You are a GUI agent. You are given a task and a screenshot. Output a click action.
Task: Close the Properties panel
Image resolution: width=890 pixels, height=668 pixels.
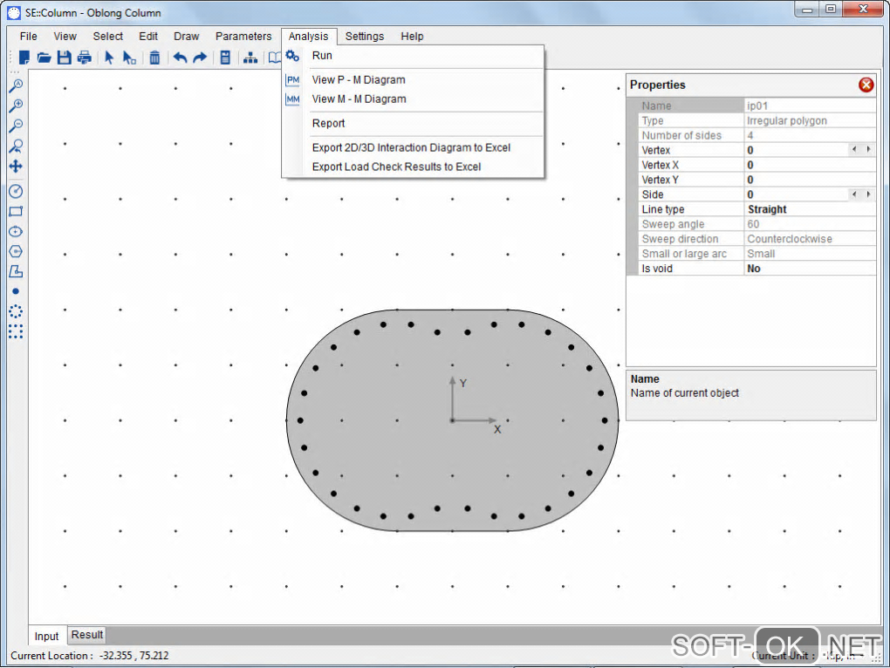(x=866, y=85)
